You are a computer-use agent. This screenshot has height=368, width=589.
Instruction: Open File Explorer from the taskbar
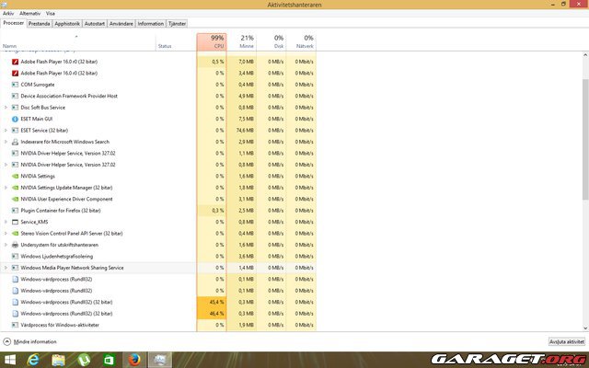59,359
